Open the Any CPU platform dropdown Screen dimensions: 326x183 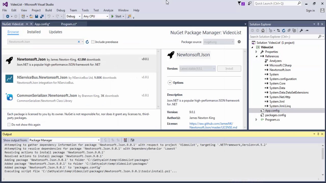[107, 16]
